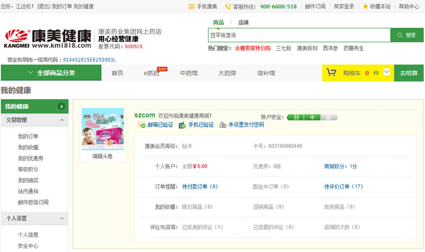Image resolution: width=425 pixels, height=252 pixels.
Task: Click the 手机康美 link
Action: coord(207,6)
